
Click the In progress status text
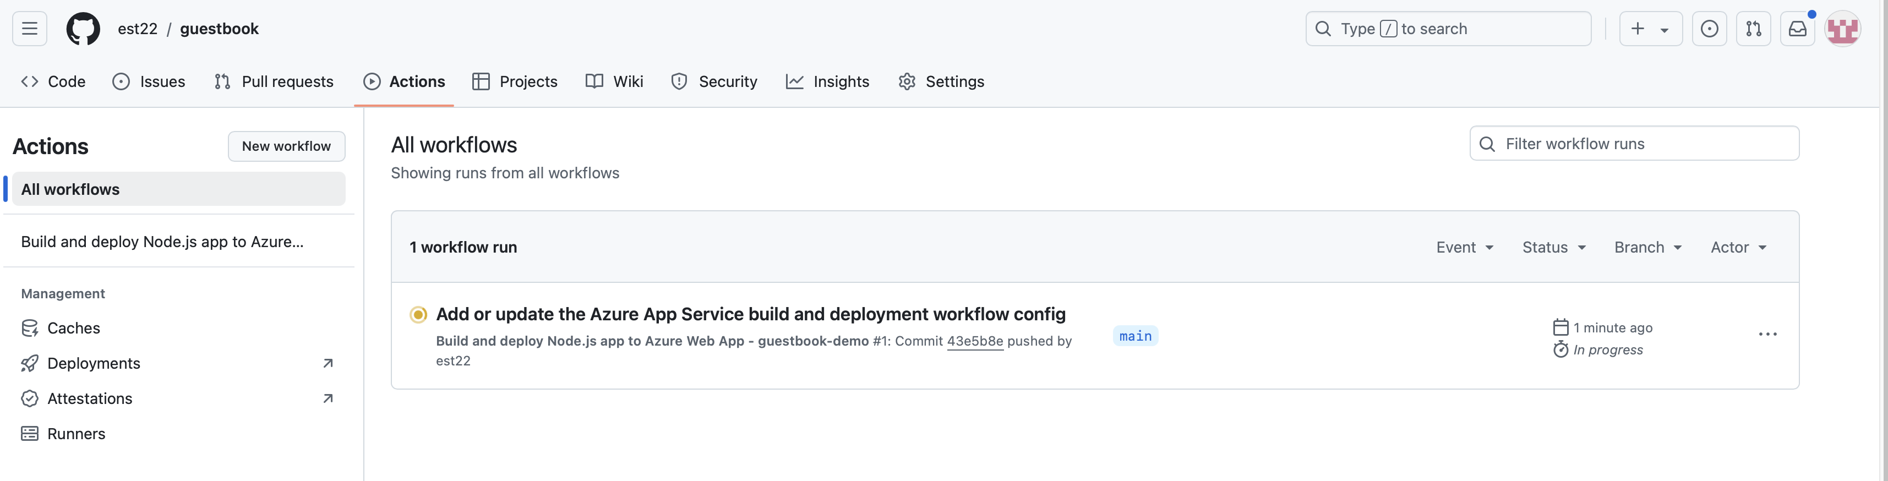click(x=1608, y=350)
